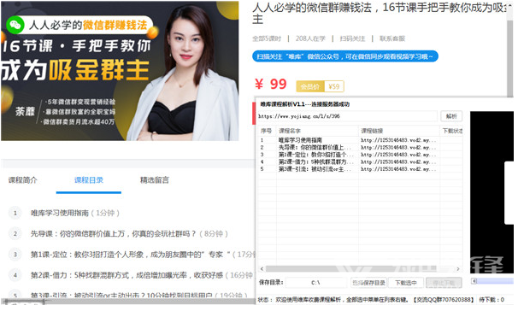The height and width of the screenshot is (311, 518).
Task: Click the status bar QQ群707620388 text
Action: coord(444,300)
